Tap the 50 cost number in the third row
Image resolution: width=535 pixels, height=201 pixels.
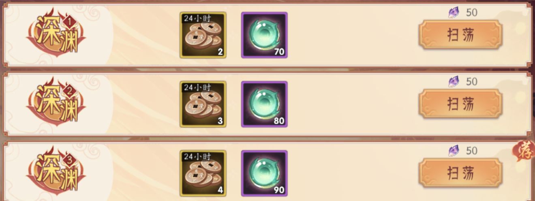pos(472,151)
